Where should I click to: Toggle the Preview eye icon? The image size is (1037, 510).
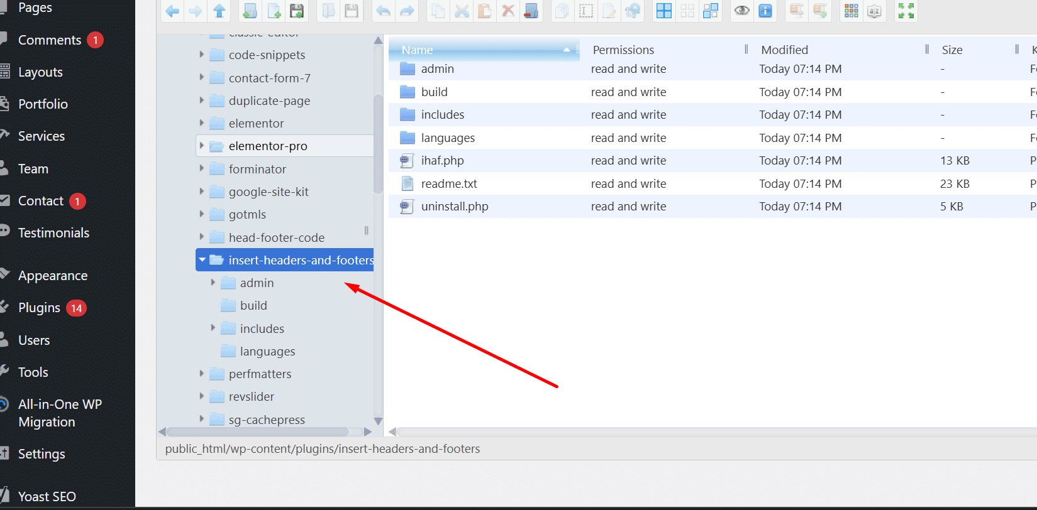coord(742,11)
